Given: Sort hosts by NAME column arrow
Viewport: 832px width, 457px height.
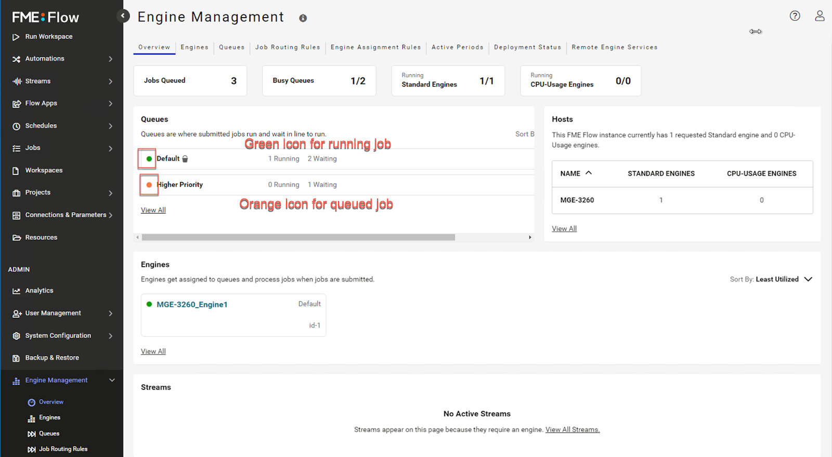Looking at the screenshot, I should 589,173.
